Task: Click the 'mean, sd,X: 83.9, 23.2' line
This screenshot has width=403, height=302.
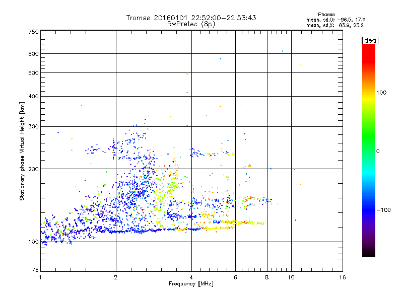Action: 335,25
